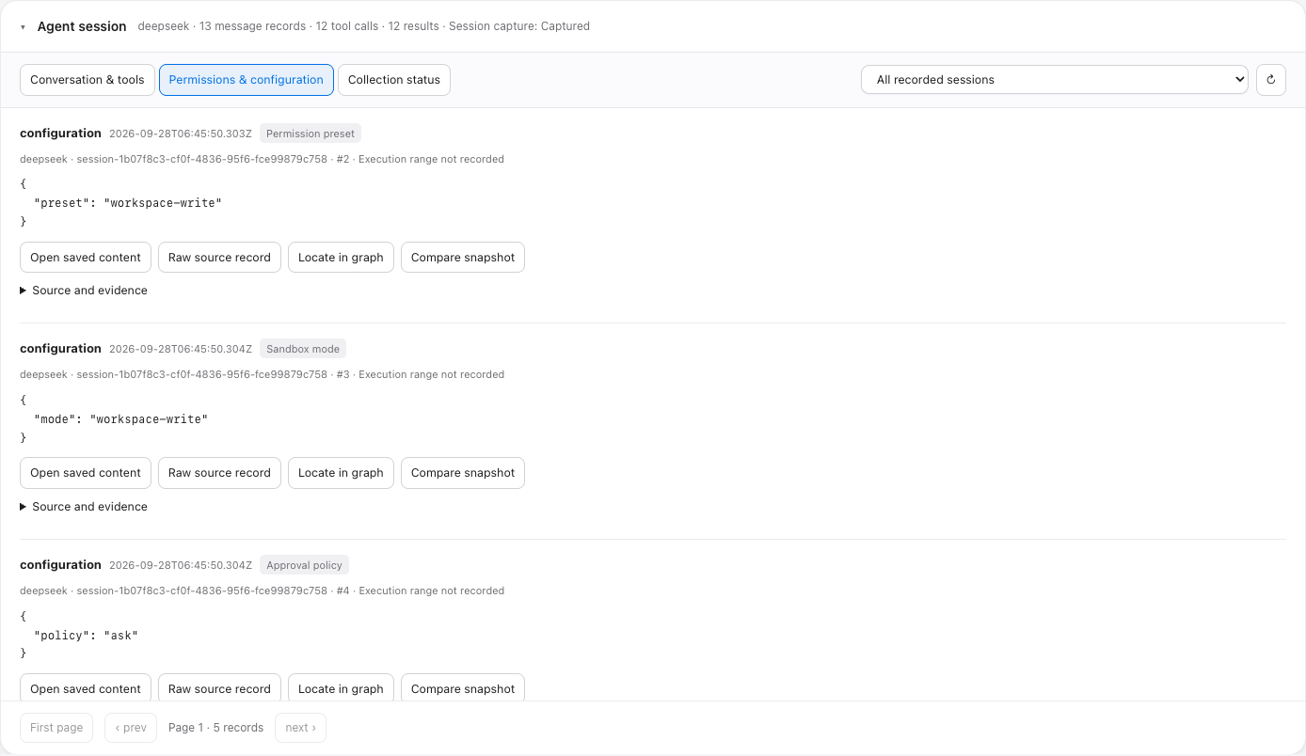Viewport: 1306px width, 756px height.
Task: Collapse the Agent session header triangle
Action: 23,27
